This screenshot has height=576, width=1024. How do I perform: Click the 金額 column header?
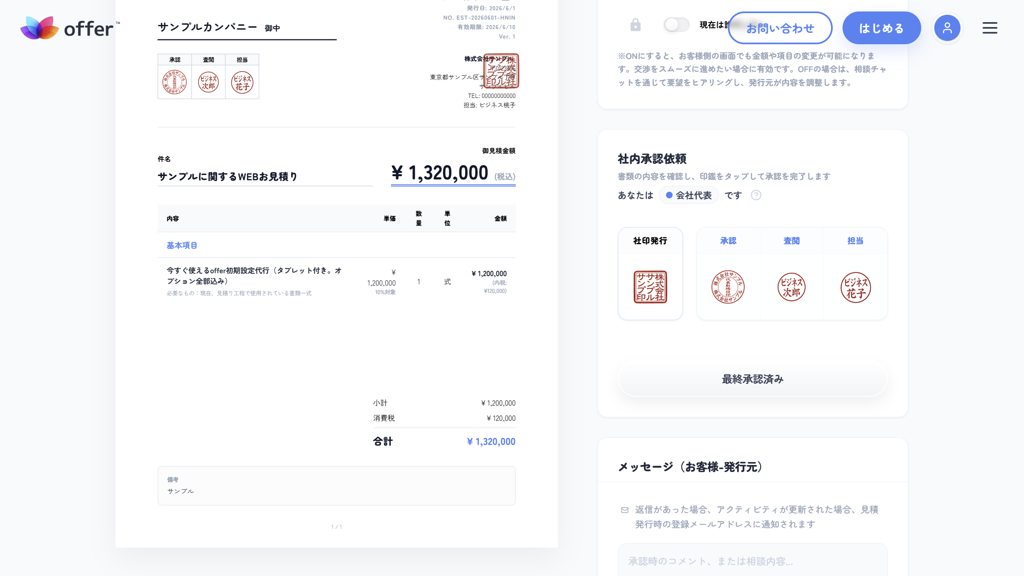tap(501, 218)
